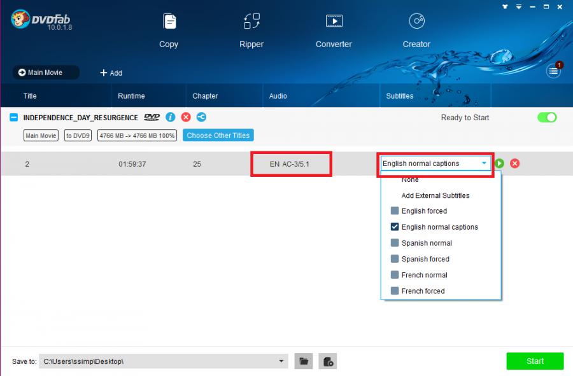Click the Main Movie tag box

point(41,136)
